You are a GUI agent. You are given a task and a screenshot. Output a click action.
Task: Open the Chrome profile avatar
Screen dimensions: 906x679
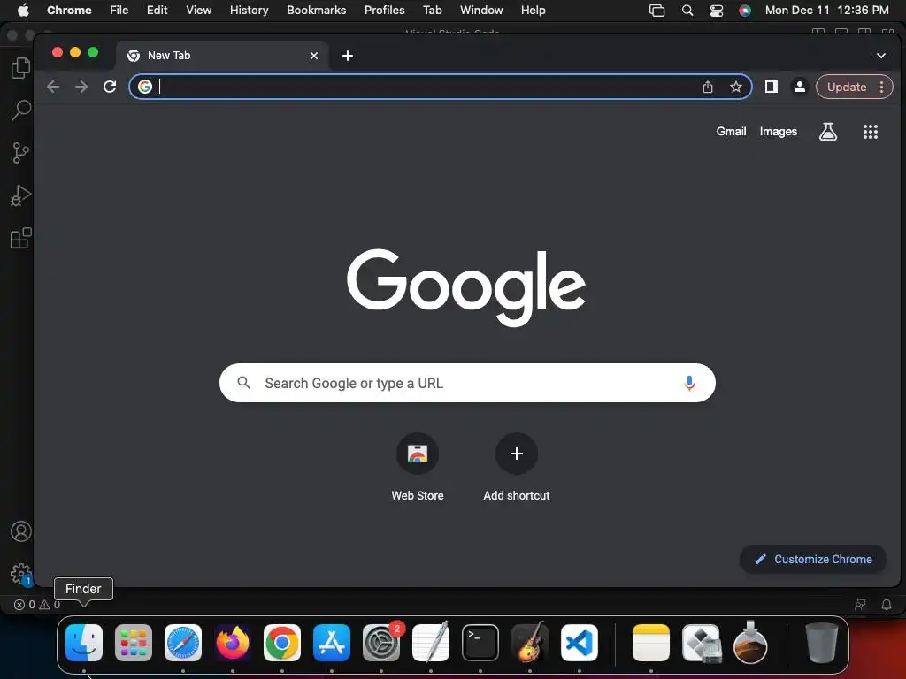click(800, 88)
